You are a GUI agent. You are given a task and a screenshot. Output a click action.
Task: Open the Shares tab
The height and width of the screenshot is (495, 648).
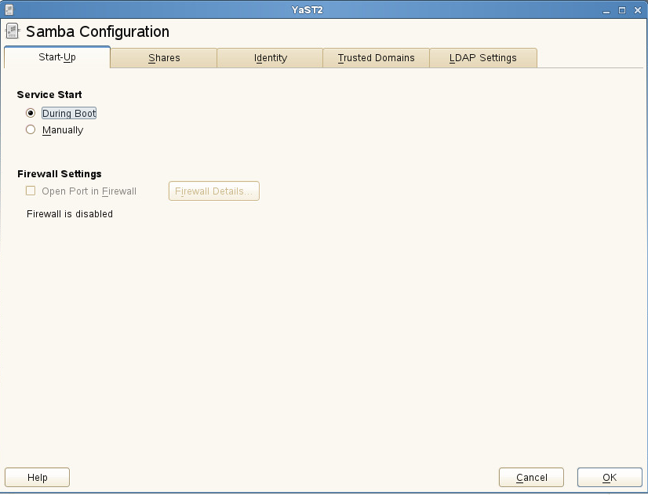164,58
